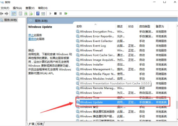Sort the list by 名称 column header
This screenshot has width=178, height=126.
coord(79,26)
